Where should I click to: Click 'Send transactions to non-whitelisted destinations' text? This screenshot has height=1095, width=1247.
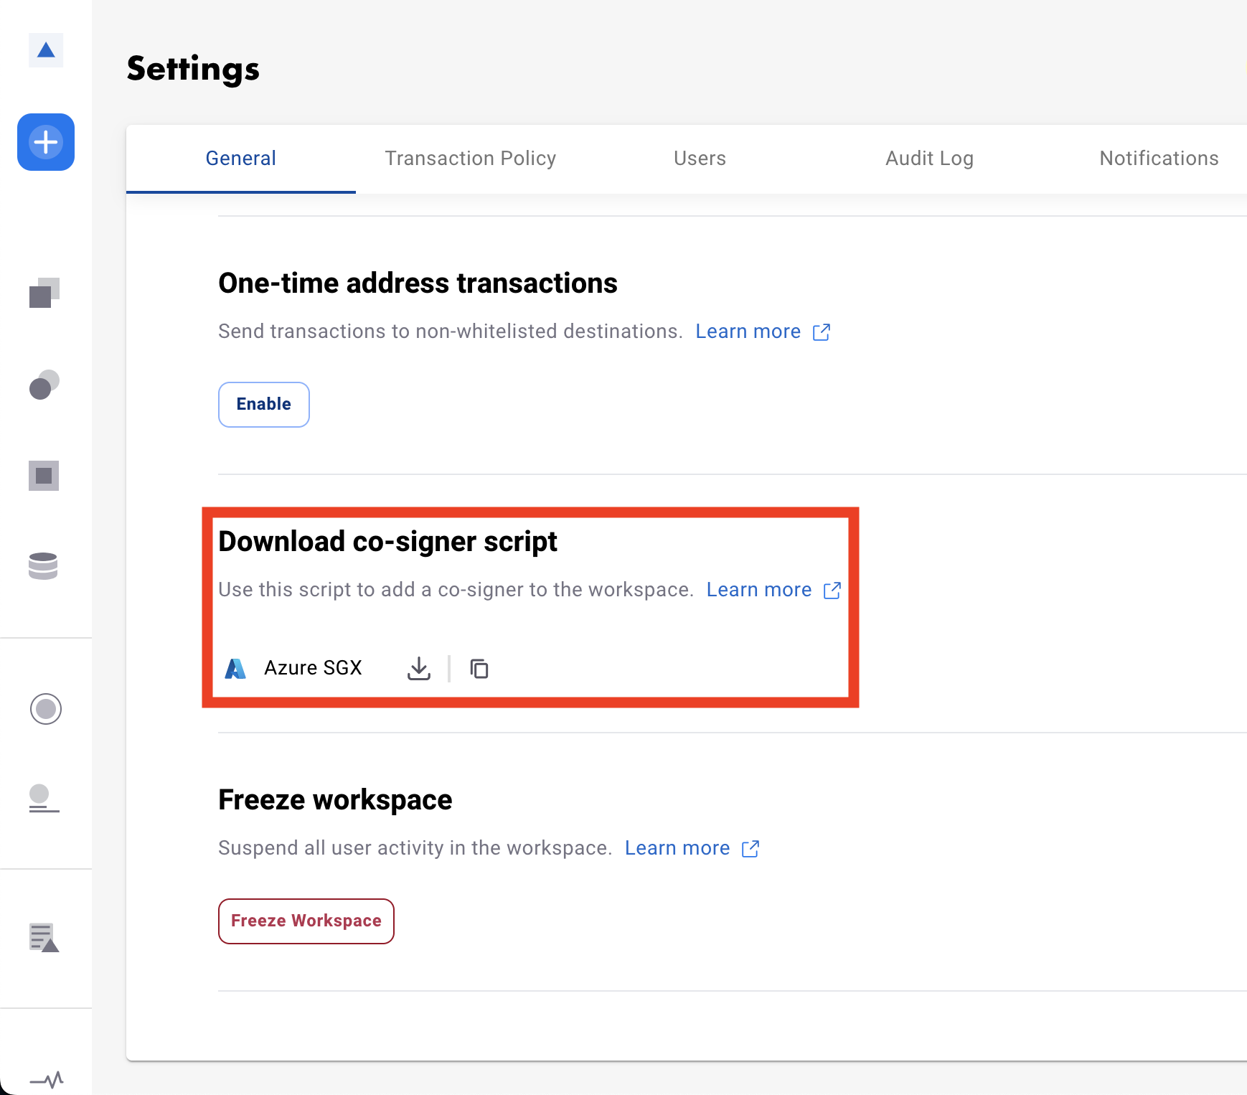[x=450, y=332]
